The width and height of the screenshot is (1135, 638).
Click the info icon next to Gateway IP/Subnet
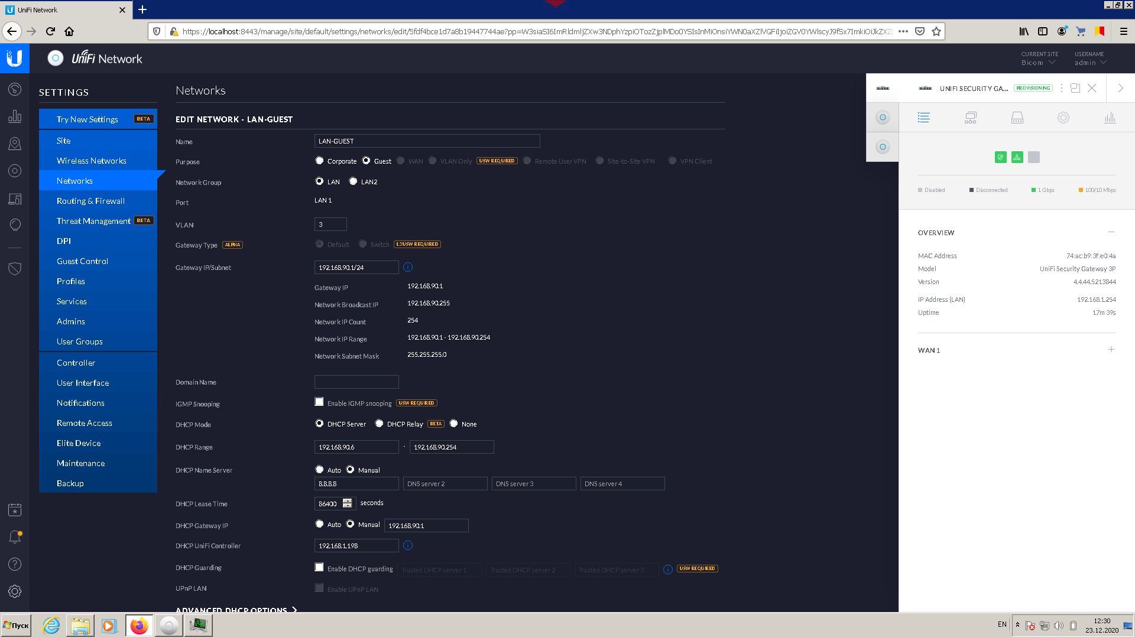[x=408, y=268]
